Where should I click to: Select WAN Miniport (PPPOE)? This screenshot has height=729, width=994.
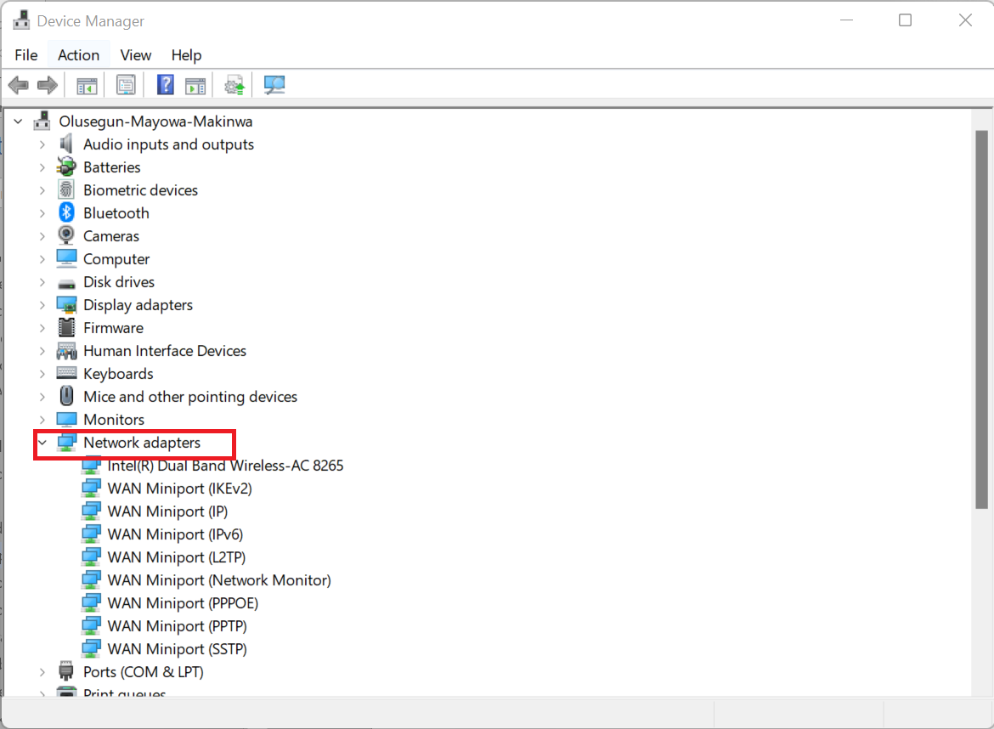pyautogui.click(x=183, y=603)
